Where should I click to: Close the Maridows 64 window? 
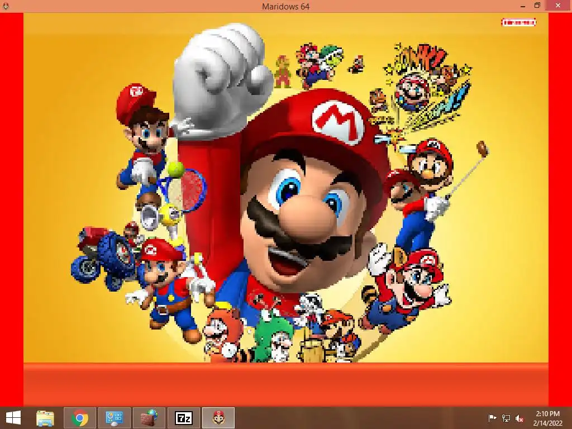(x=558, y=6)
